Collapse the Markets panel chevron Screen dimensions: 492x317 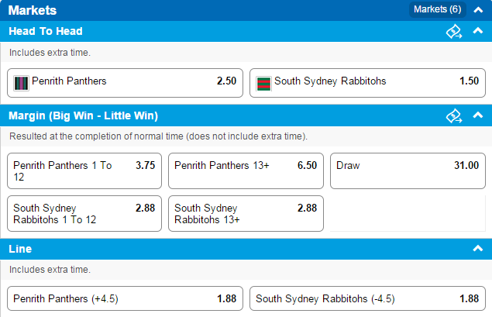pos(478,10)
